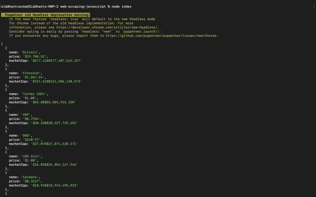
Task: Click the BNB name value
Action: click(x=26, y=136)
